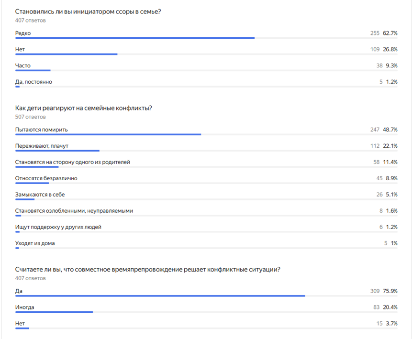Screen dimensions: 413x339
Task: Click the 75.9% value for 'Да'
Action: (390, 291)
